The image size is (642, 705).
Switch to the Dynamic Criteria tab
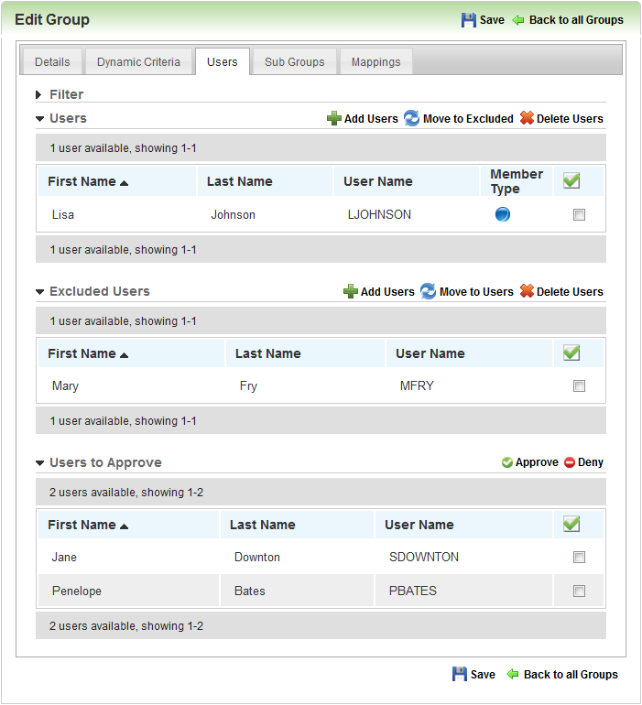point(138,62)
